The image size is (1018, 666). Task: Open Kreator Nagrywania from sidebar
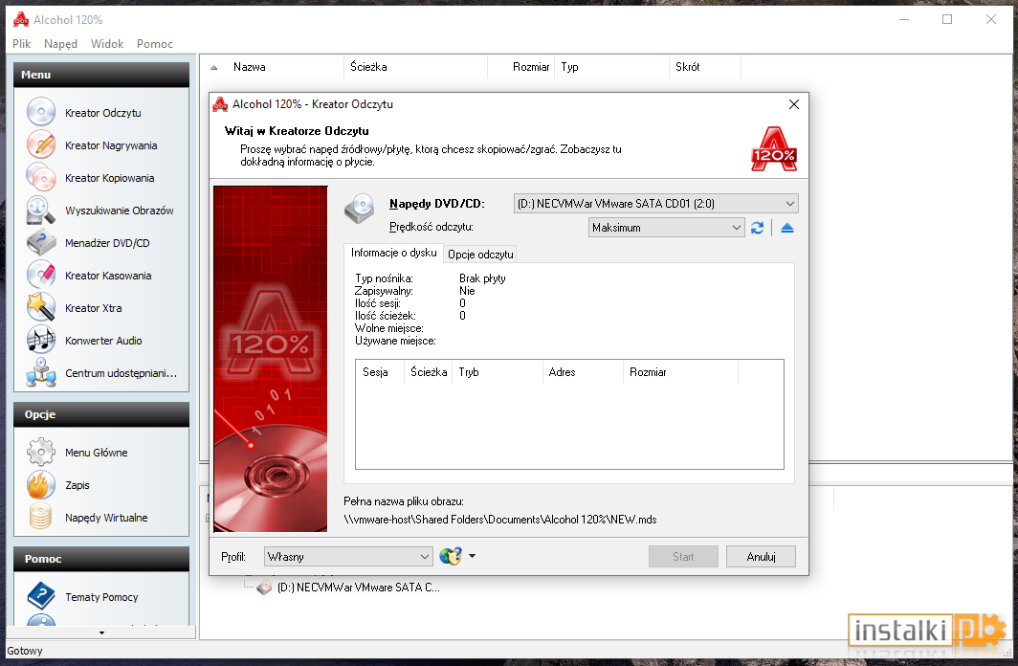[x=111, y=145]
